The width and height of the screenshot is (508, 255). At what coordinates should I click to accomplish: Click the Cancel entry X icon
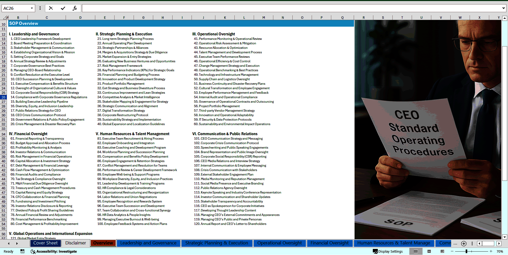pos(51,8)
